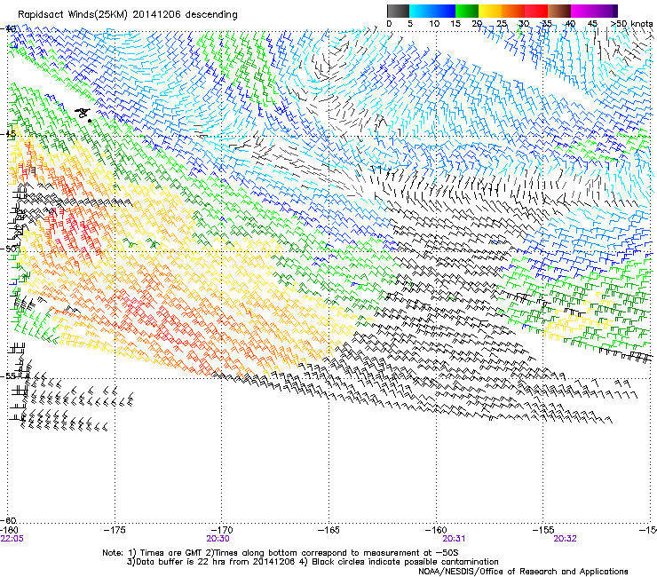This screenshot has width=657, height=577.
Task: Click the yellow 20-25 knots legend segment
Action: (490, 11)
